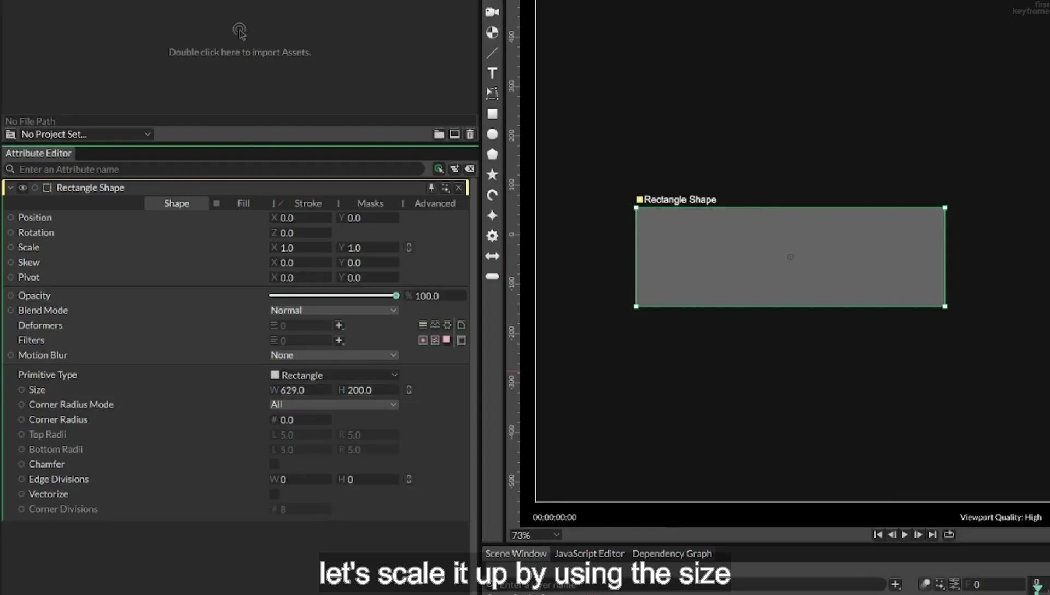Screen dimensions: 1050x595
Task: Pin the Rectangle Shape attribute panel
Action: tap(431, 188)
